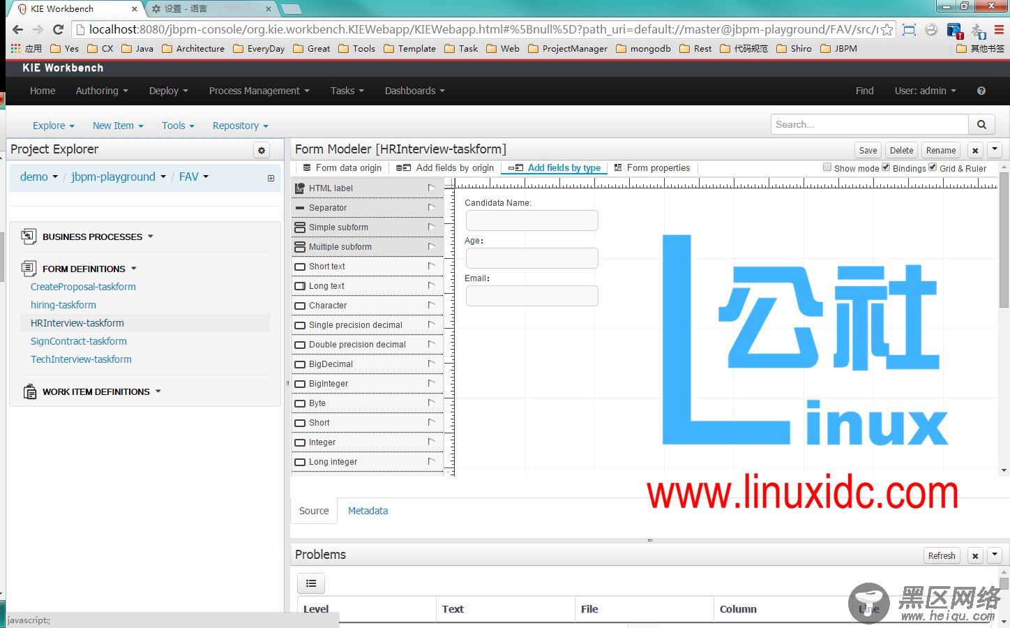Add a Separator field via its flag icon
Screen dimensions: 1010x628
coord(431,207)
